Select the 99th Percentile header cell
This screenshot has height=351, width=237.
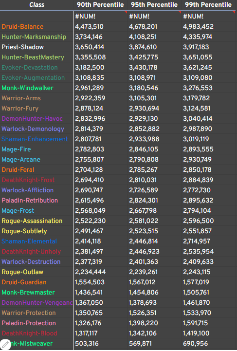pyautogui.click(x=208, y=5)
